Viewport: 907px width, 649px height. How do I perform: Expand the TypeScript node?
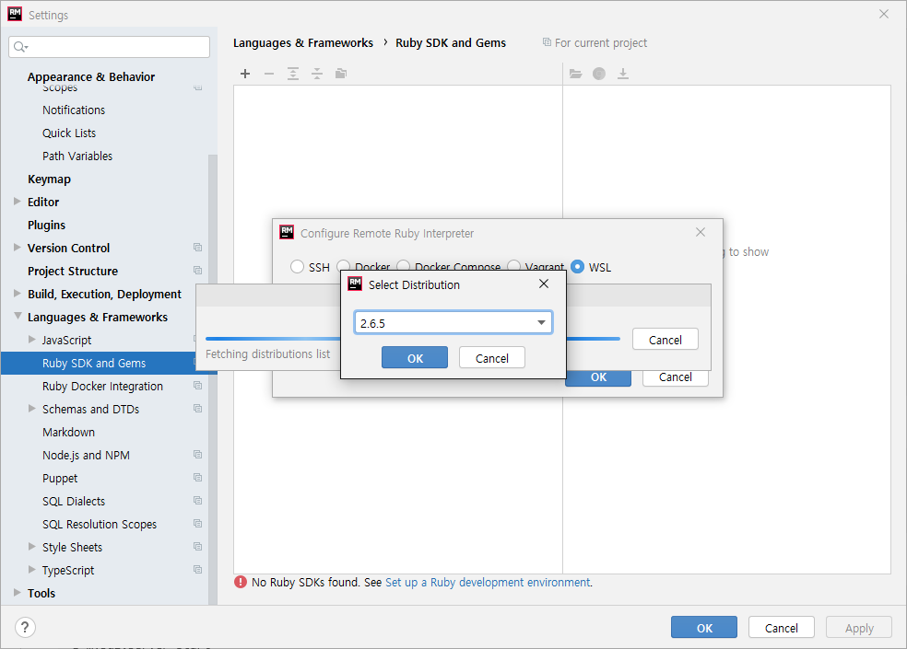tap(32, 570)
